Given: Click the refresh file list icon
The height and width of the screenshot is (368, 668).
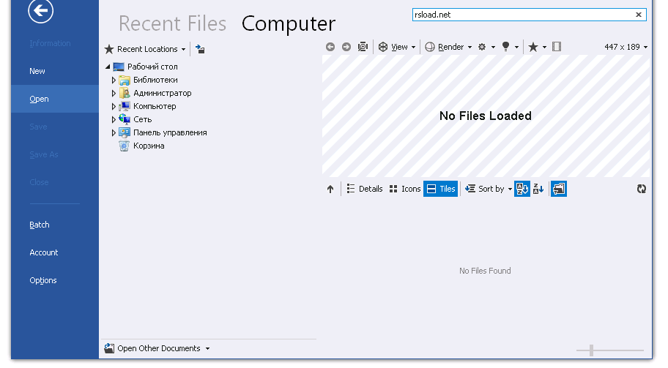Looking at the screenshot, I should [x=642, y=189].
